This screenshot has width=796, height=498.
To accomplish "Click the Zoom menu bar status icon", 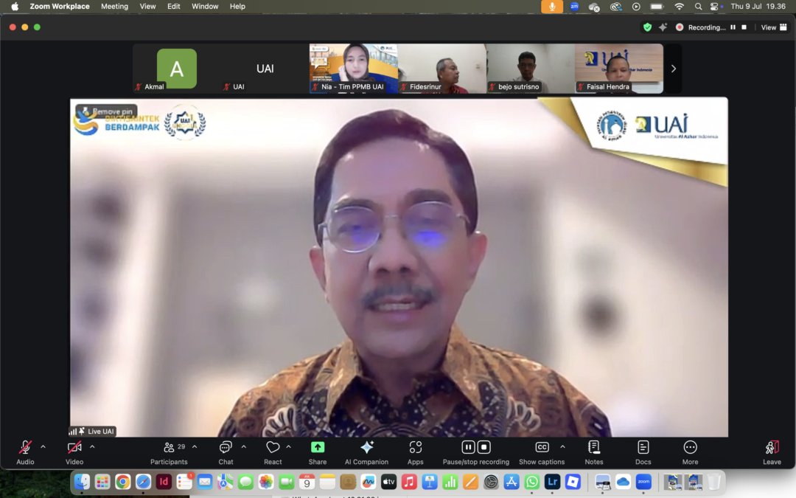I will (574, 7).
